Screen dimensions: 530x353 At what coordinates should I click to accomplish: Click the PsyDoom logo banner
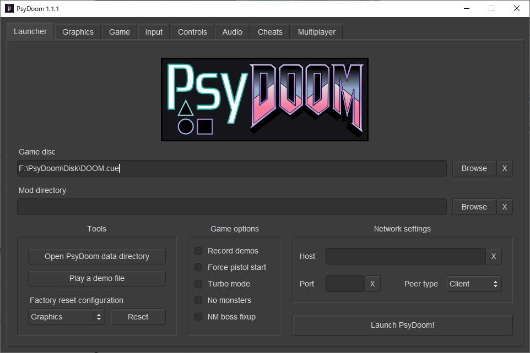point(264,100)
